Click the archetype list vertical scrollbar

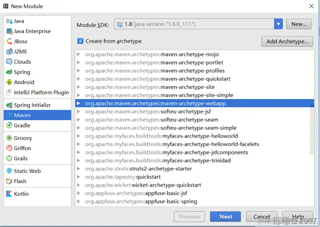point(311,129)
